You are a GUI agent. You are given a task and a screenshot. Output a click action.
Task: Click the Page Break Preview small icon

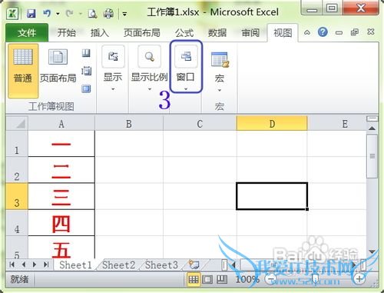pyautogui.click(x=86, y=53)
